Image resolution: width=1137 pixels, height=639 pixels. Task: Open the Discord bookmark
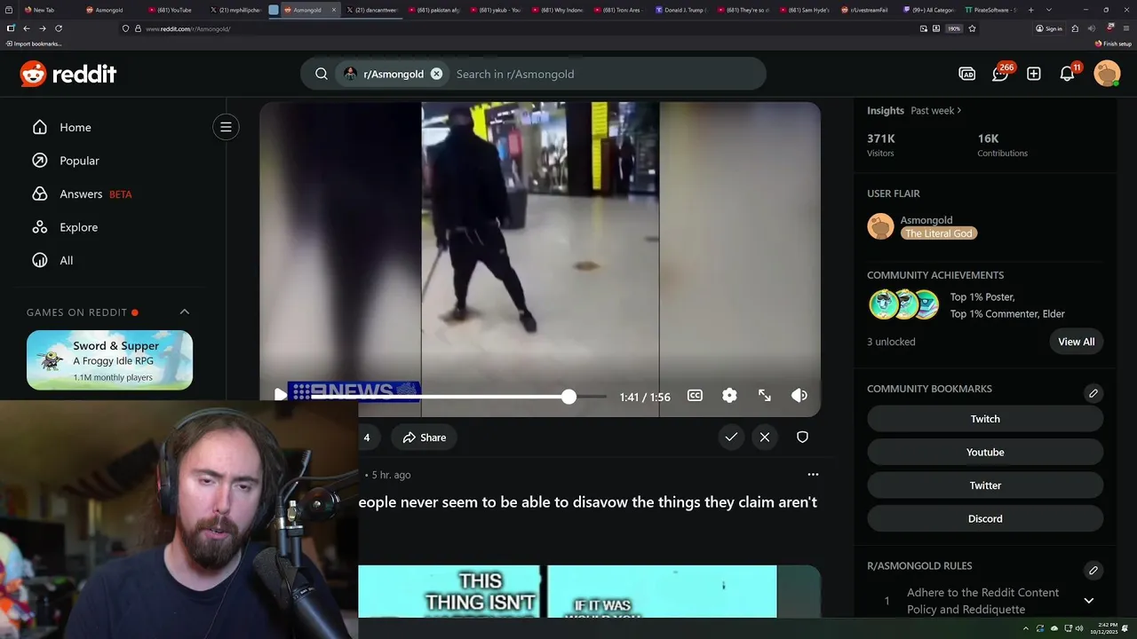pyautogui.click(x=985, y=519)
